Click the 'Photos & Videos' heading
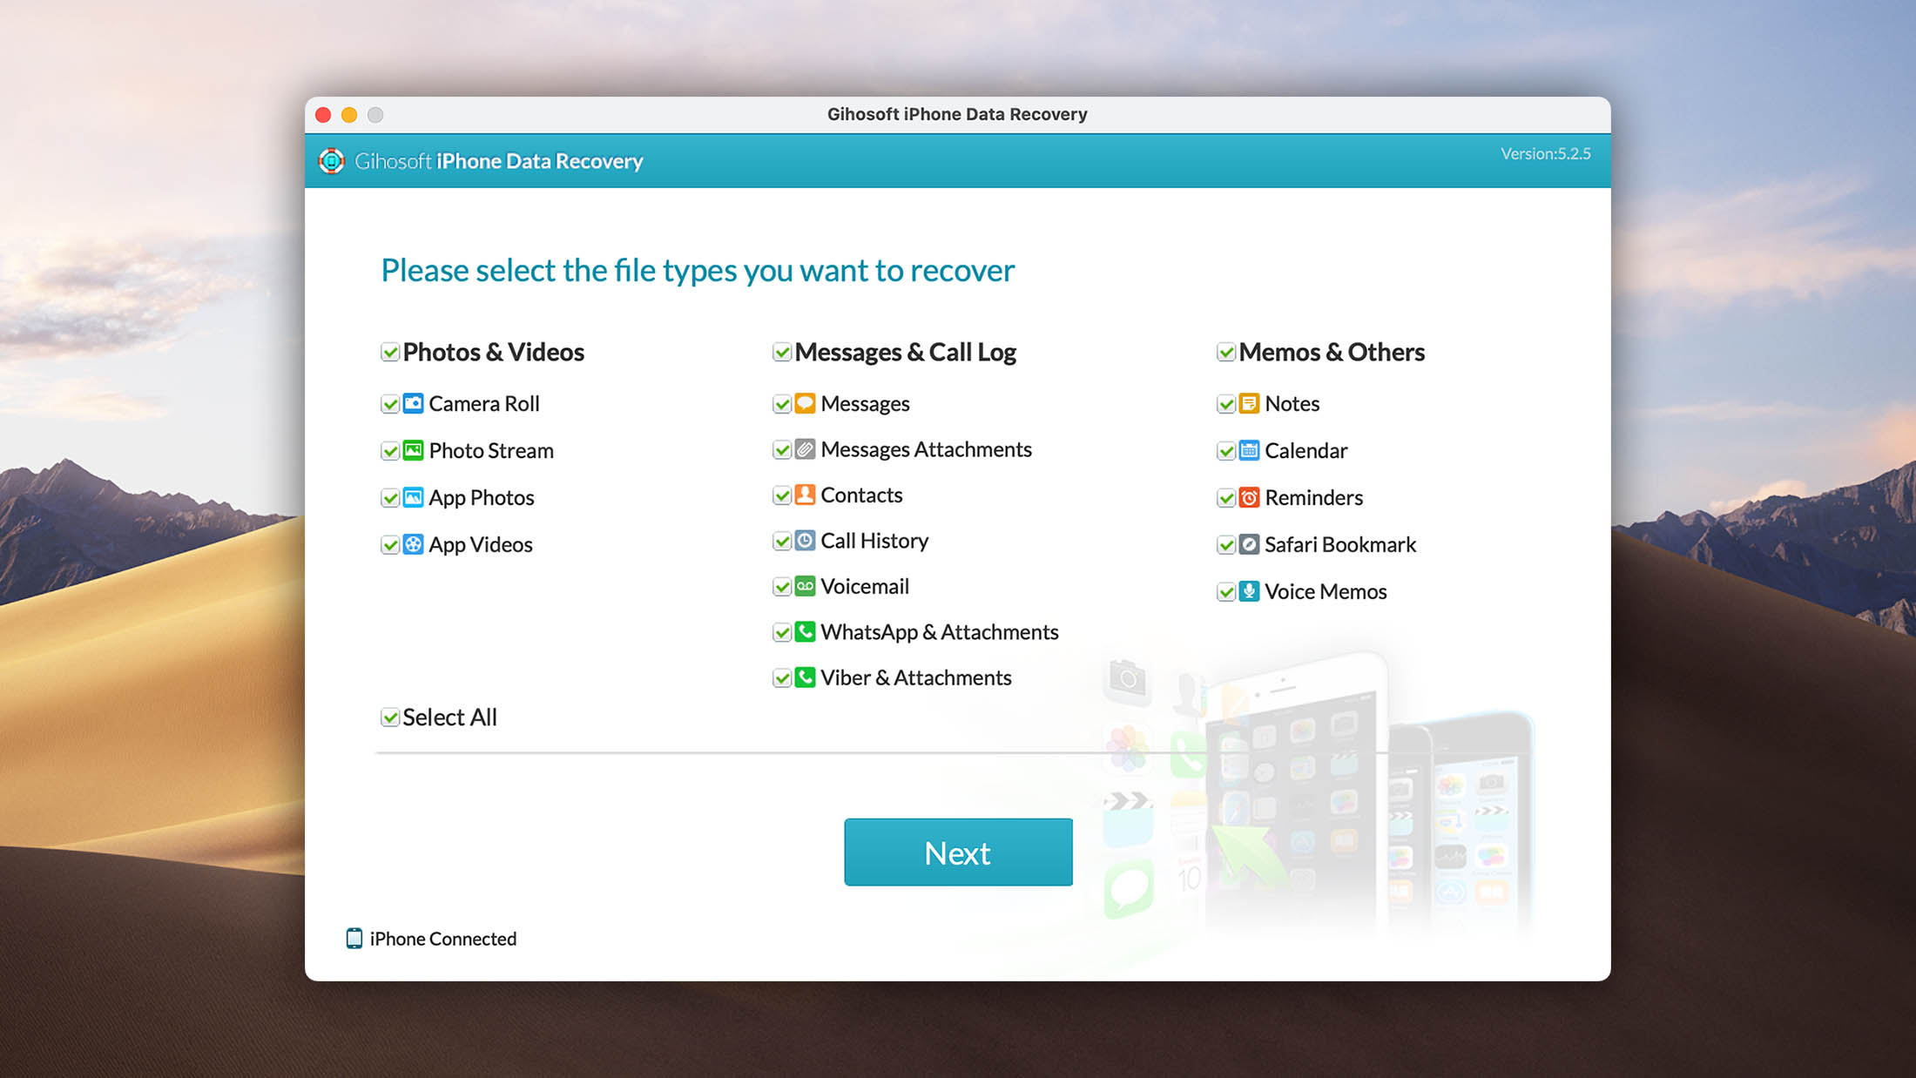Screen dimensions: 1916x1078 point(494,352)
